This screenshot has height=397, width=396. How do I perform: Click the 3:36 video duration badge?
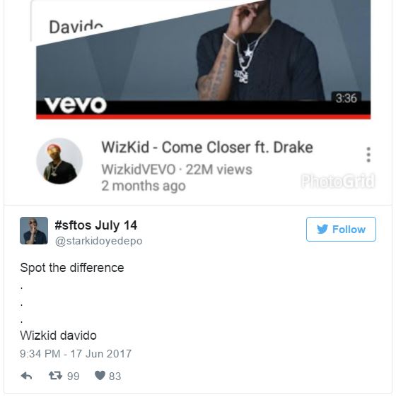point(346,98)
